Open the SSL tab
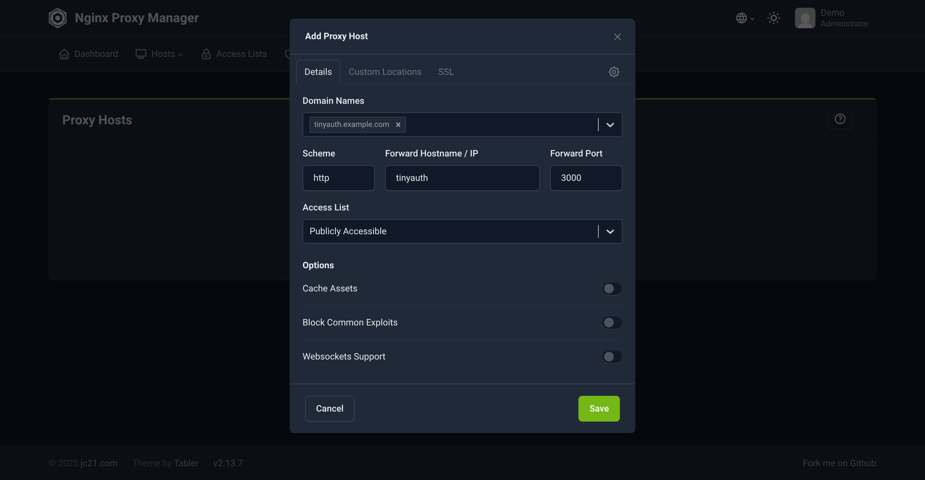The image size is (925, 480). point(445,72)
